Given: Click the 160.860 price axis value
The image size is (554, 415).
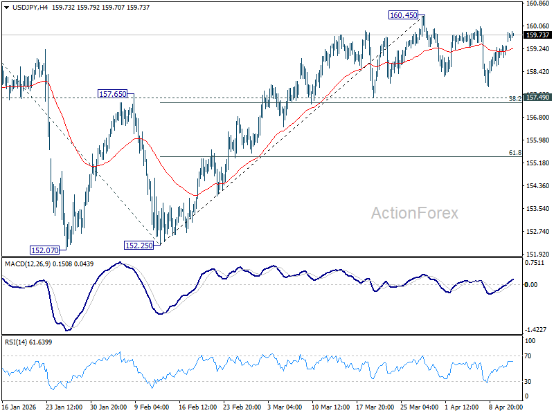Looking at the screenshot, I should click(538, 3).
